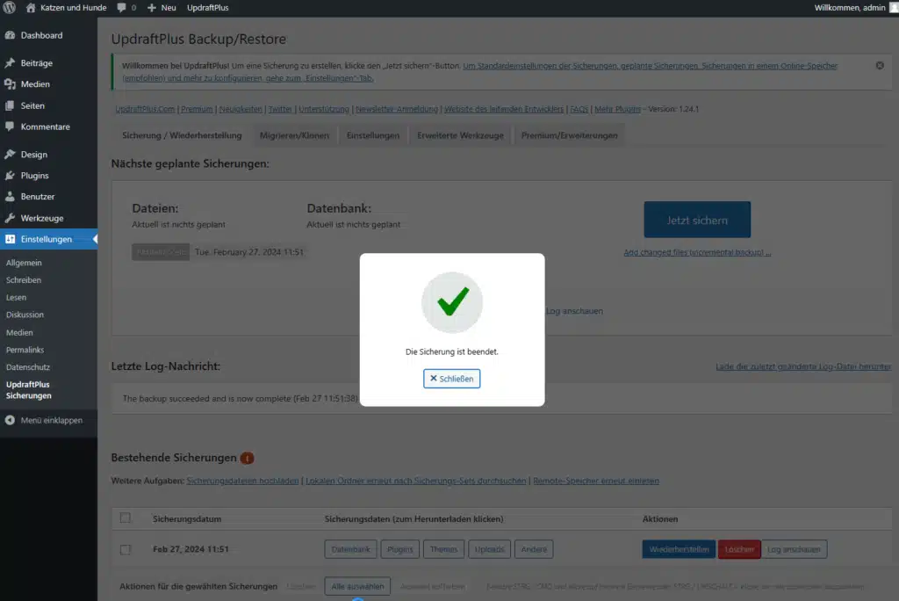Click the Benutzer user icon

10,196
